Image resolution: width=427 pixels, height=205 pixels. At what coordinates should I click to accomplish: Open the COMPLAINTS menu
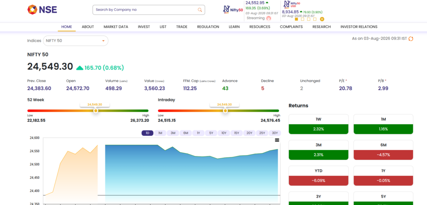coord(291,27)
